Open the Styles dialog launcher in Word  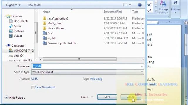tap(167, 16)
